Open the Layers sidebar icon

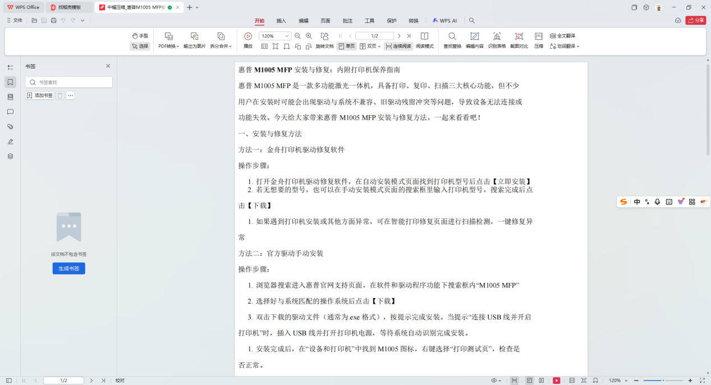pos(10,156)
